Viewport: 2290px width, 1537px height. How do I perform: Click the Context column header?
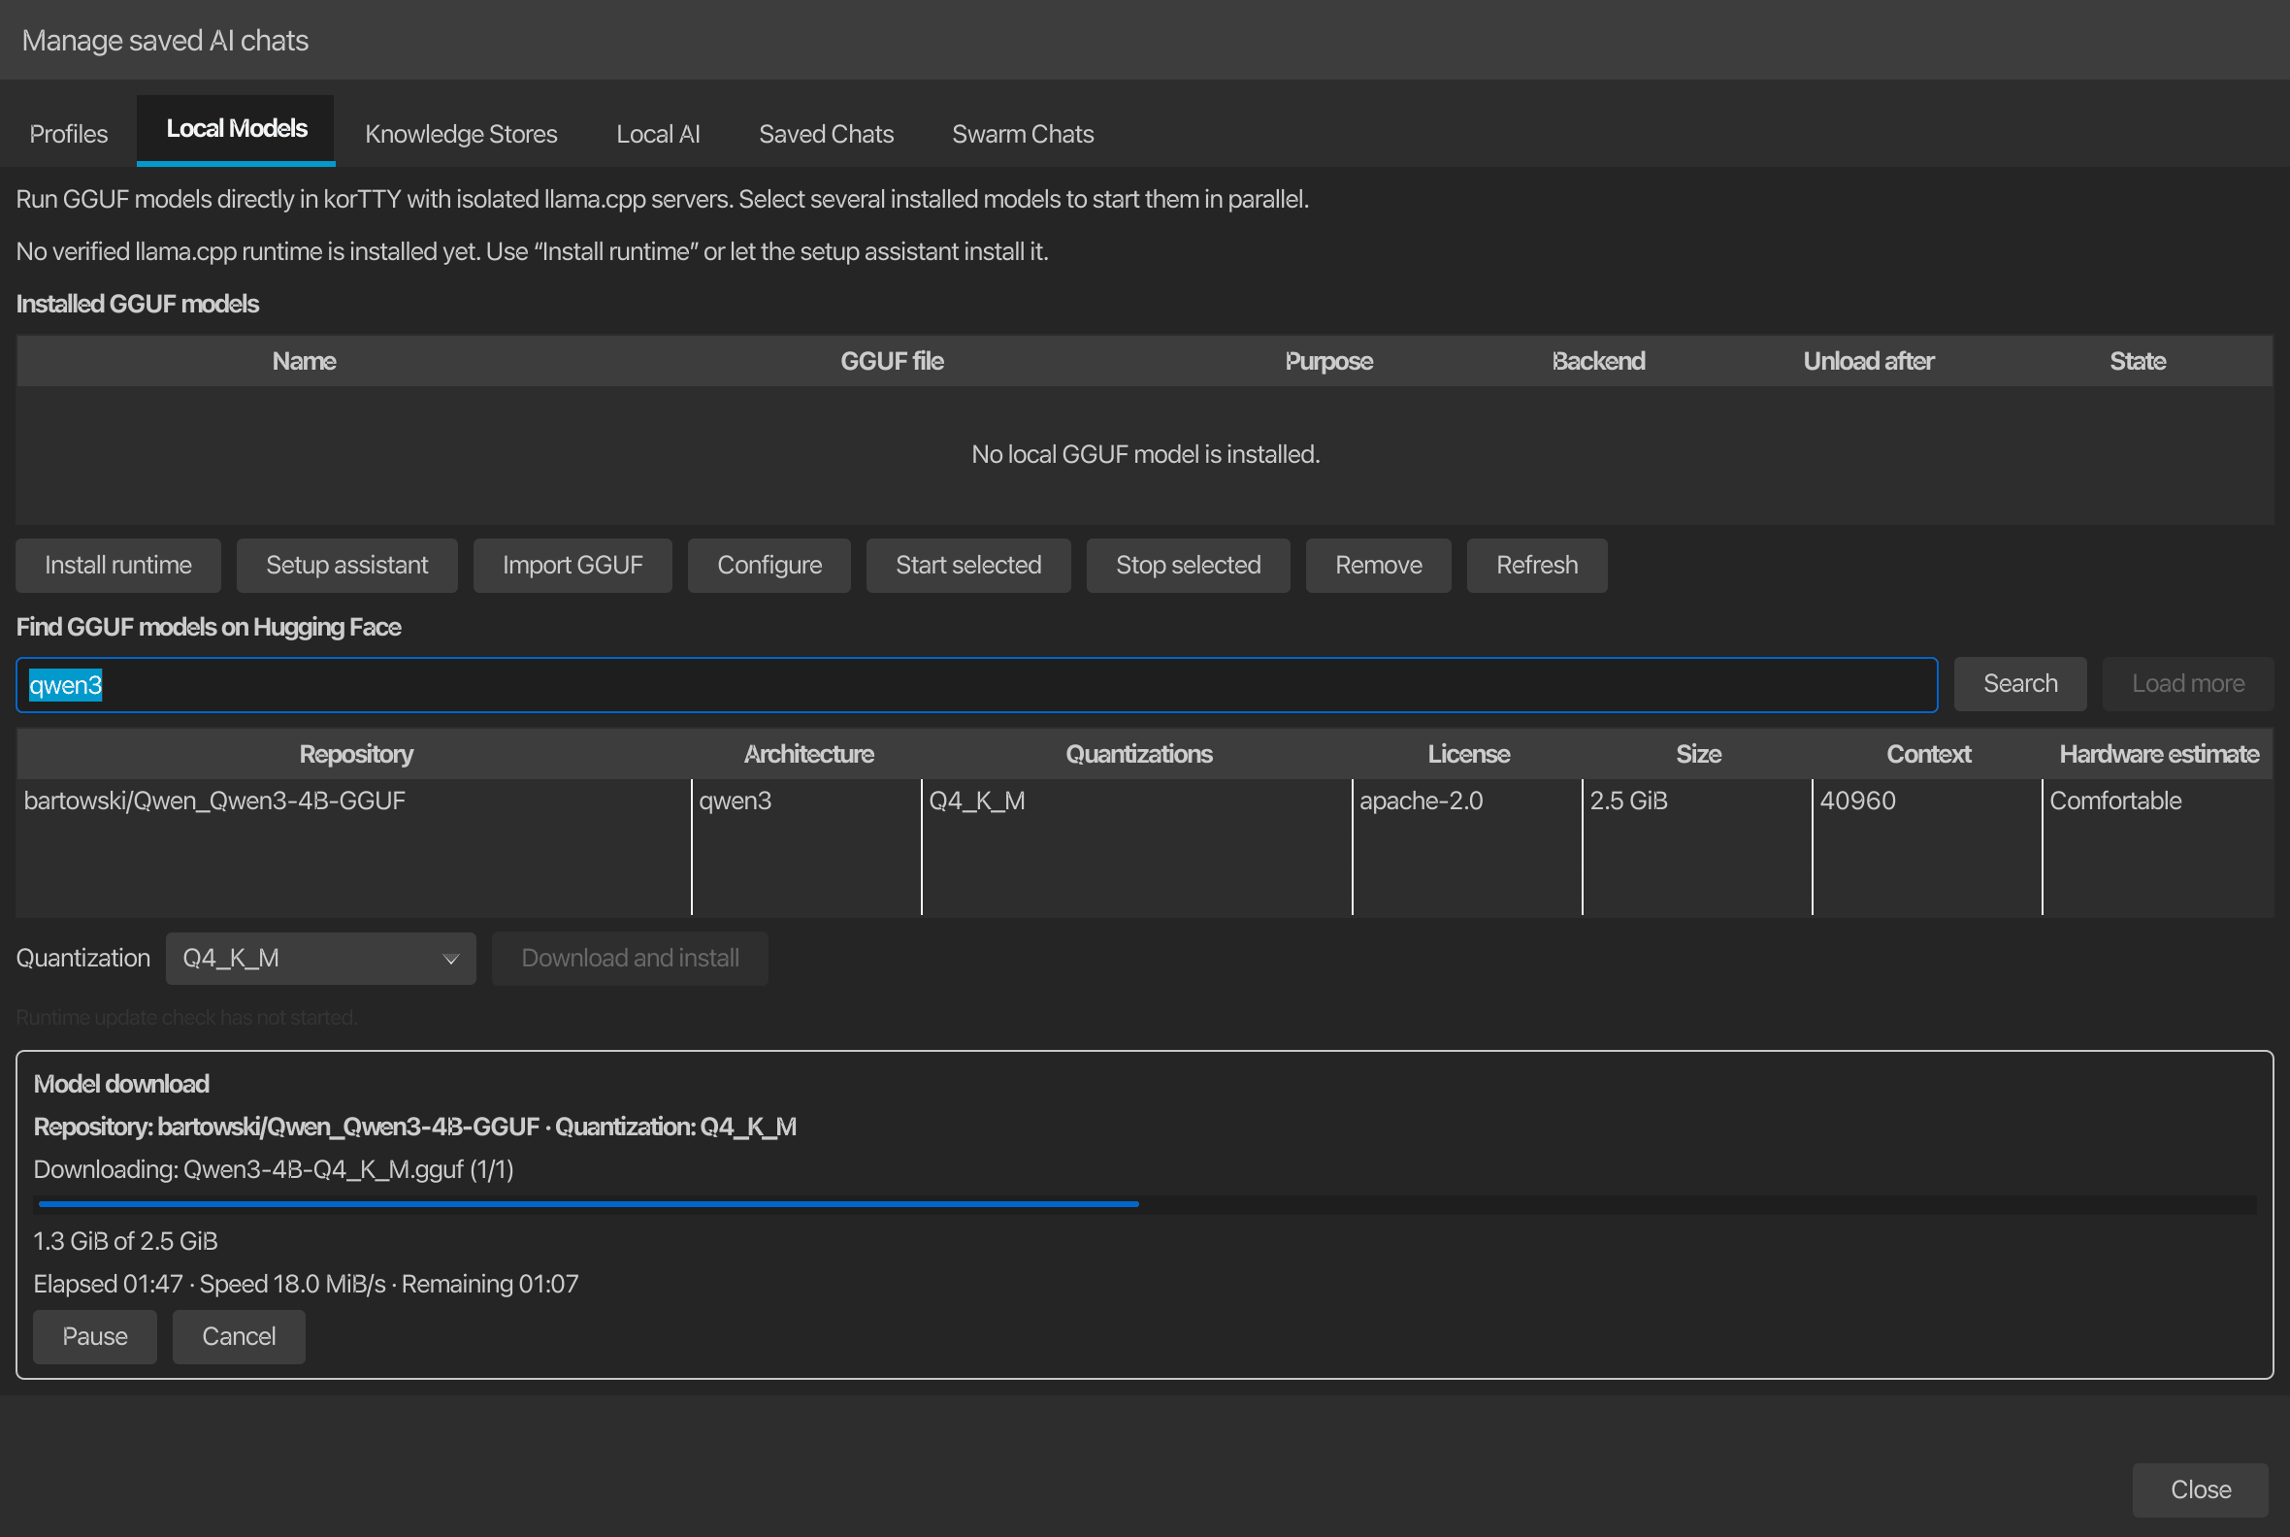click(x=1928, y=754)
